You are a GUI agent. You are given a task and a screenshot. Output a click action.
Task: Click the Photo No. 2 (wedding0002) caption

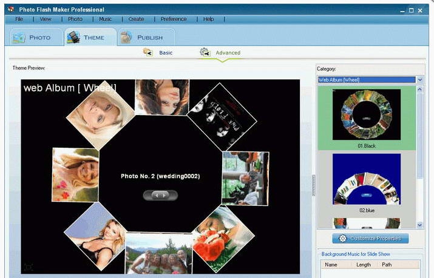pos(160,176)
